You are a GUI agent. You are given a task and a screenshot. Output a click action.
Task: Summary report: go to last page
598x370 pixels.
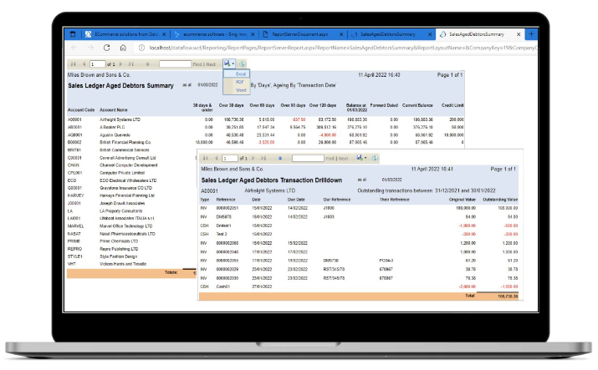pyautogui.click(x=130, y=64)
